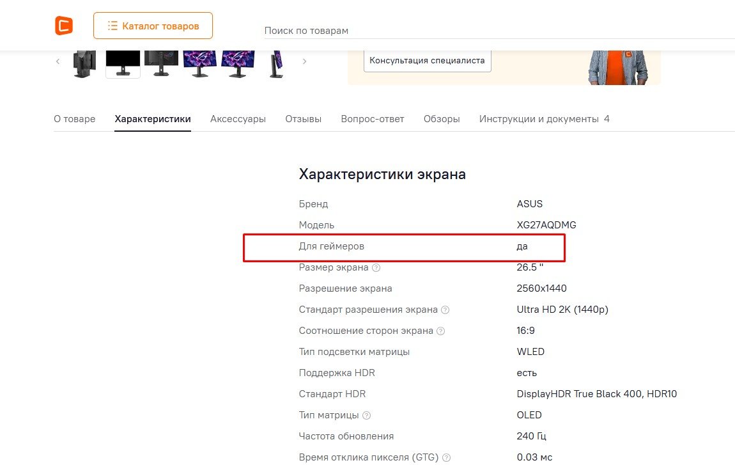Switch to the Характеристики tab
The height and width of the screenshot is (465, 735).
point(153,119)
